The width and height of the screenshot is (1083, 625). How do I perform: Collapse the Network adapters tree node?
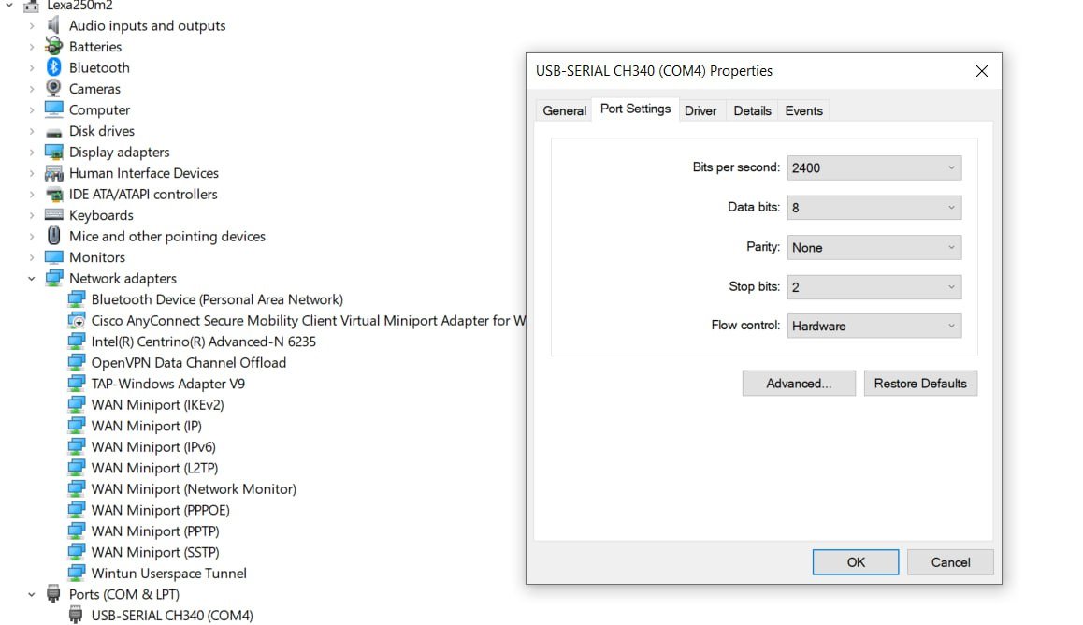32,279
